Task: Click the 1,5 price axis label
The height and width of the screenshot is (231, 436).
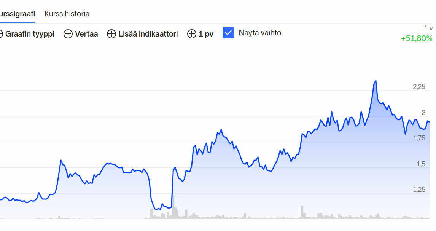Action: point(421,164)
